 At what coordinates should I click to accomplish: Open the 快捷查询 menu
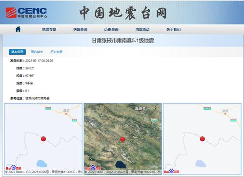pyautogui.click(x=80, y=29)
